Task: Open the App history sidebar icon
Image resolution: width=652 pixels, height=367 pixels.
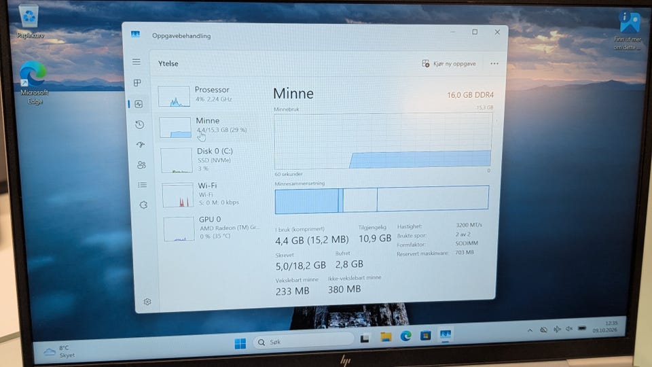Action: [140, 124]
